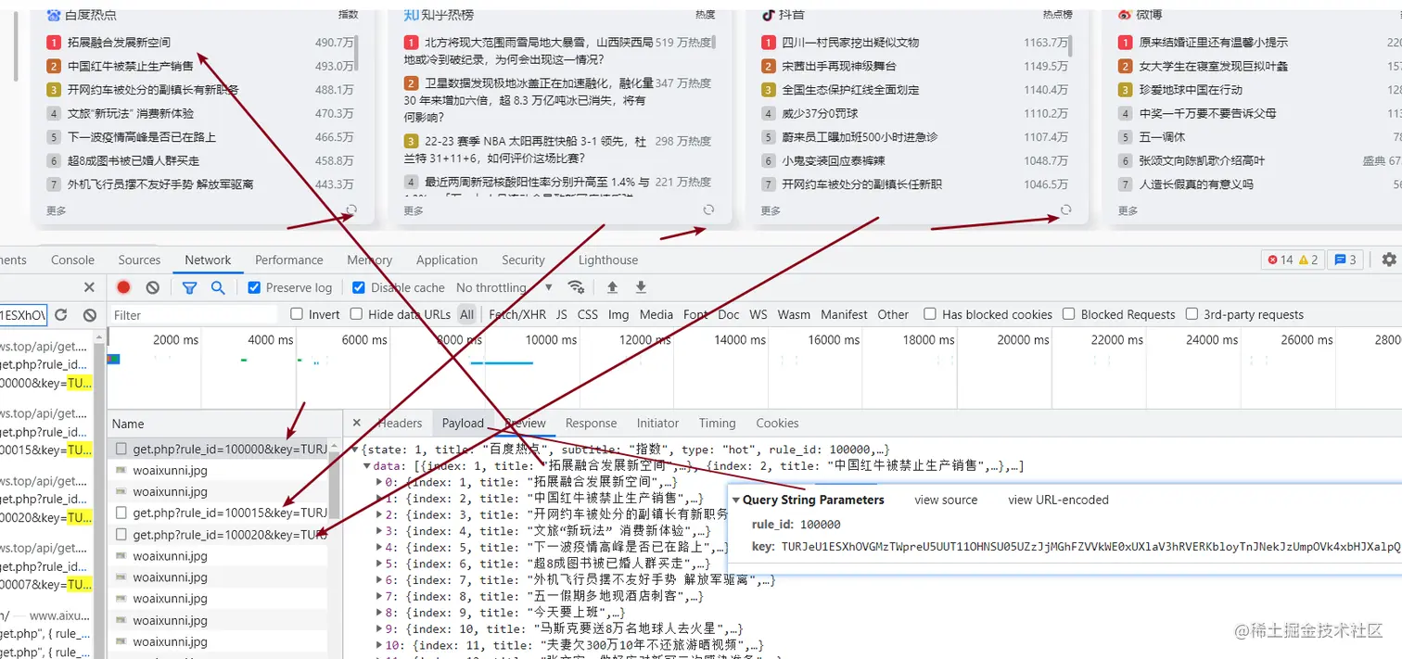
Task: Switch to the Sources tab
Action: coord(139,260)
